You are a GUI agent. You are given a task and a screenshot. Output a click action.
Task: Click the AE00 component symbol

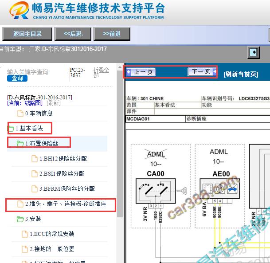[x=220, y=188]
